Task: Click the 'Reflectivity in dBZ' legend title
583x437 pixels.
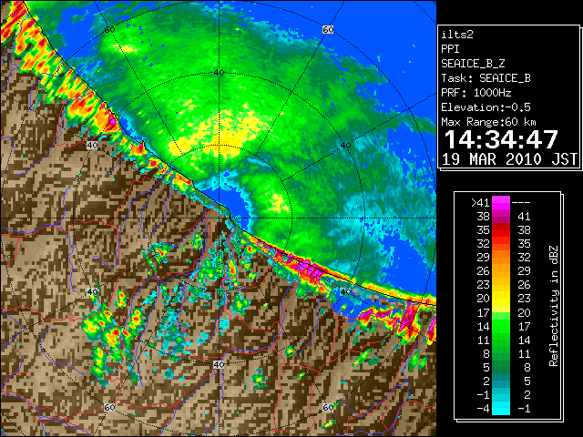Action: 553,306
